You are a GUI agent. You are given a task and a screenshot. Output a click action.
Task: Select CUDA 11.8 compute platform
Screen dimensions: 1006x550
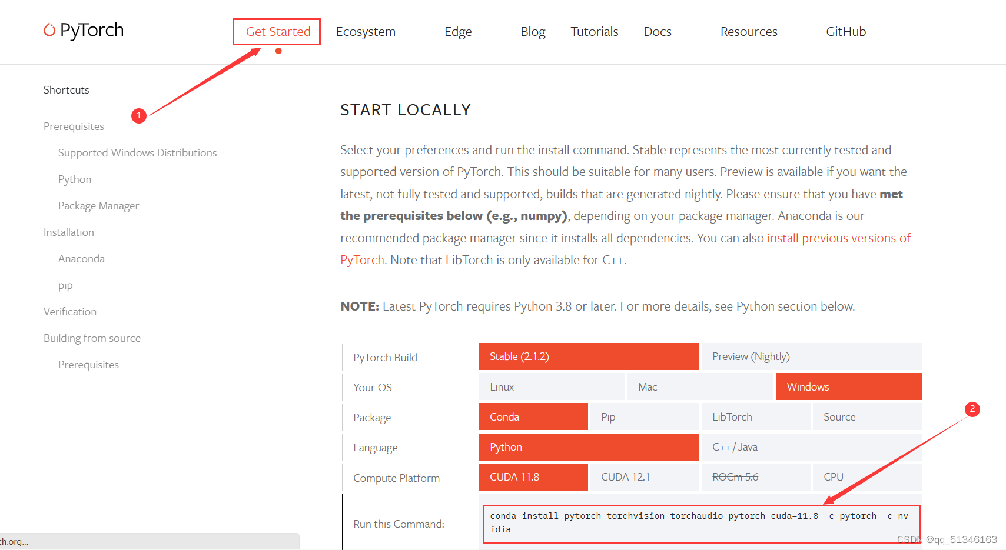click(533, 477)
